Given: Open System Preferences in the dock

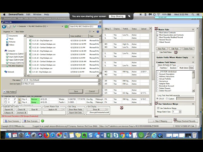Looking at the screenshot, I should point(21,135).
